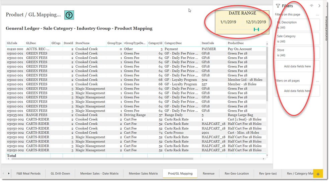The width and height of the screenshot is (330, 182).
Task: Open Member Sales Matrix tab
Action: click(x=143, y=174)
